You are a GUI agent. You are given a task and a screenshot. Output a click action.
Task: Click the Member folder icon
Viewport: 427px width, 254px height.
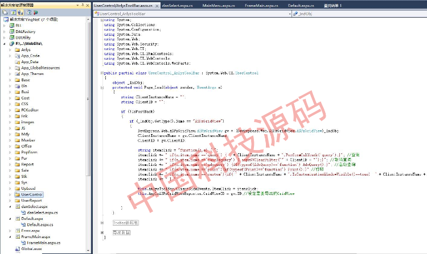[x=18, y=140]
